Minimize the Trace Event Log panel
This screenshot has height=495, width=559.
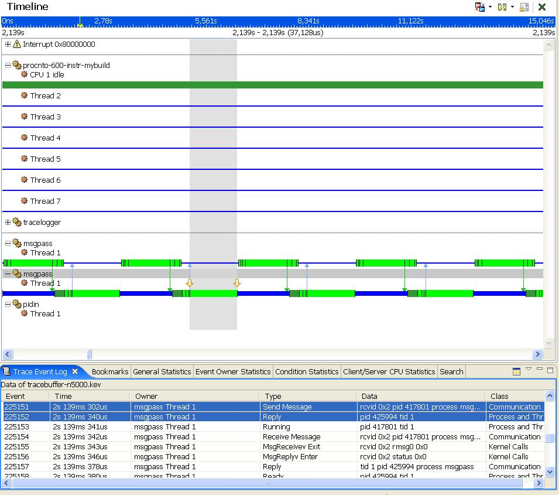point(540,368)
